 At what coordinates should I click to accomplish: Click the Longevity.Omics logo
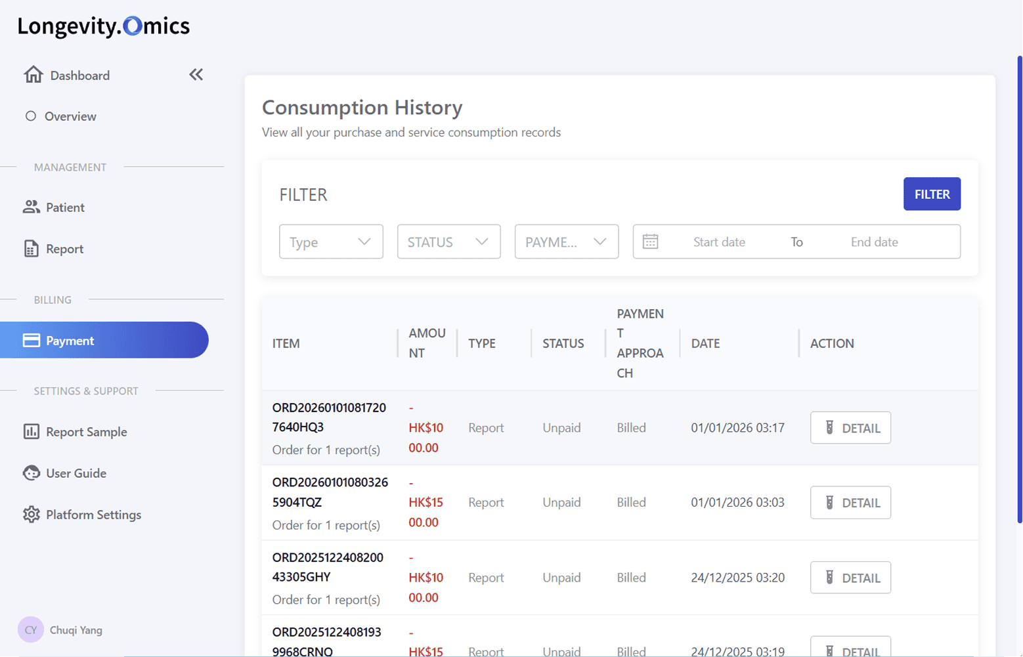(x=103, y=26)
